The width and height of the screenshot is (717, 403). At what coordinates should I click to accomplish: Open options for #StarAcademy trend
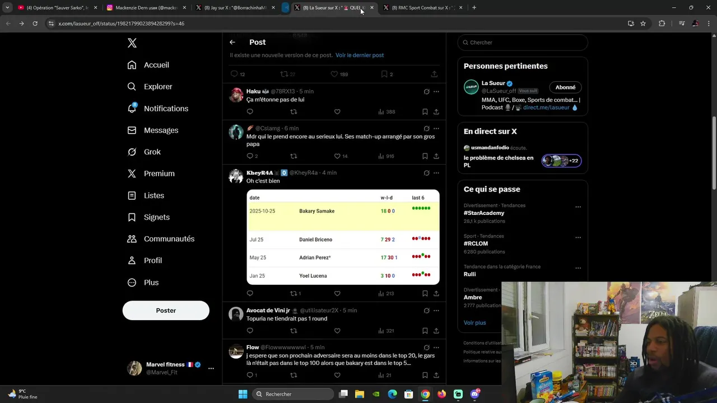pyautogui.click(x=578, y=207)
